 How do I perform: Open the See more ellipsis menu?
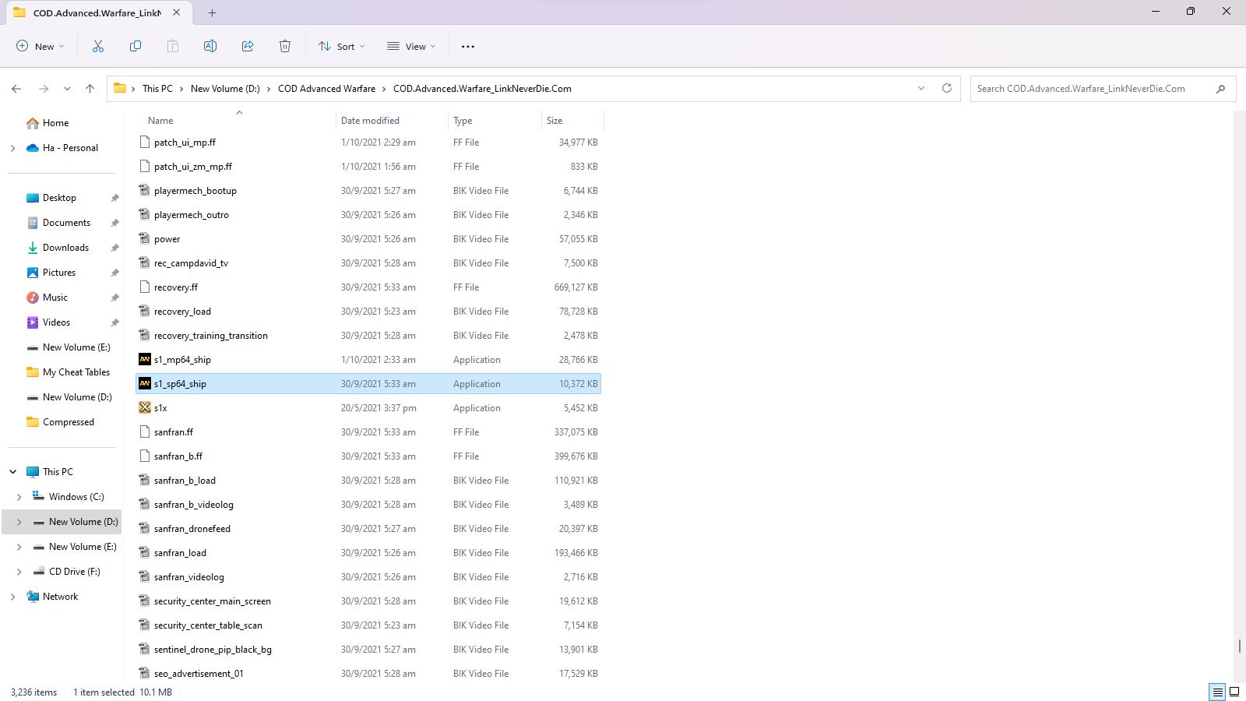[467, 46]
